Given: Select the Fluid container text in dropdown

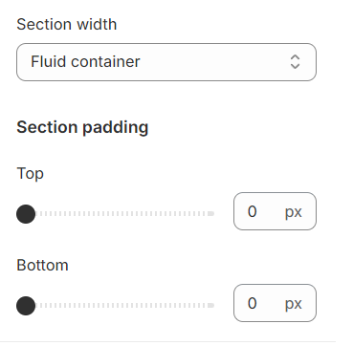Looking at the screenshot, I should coord(85,61).
